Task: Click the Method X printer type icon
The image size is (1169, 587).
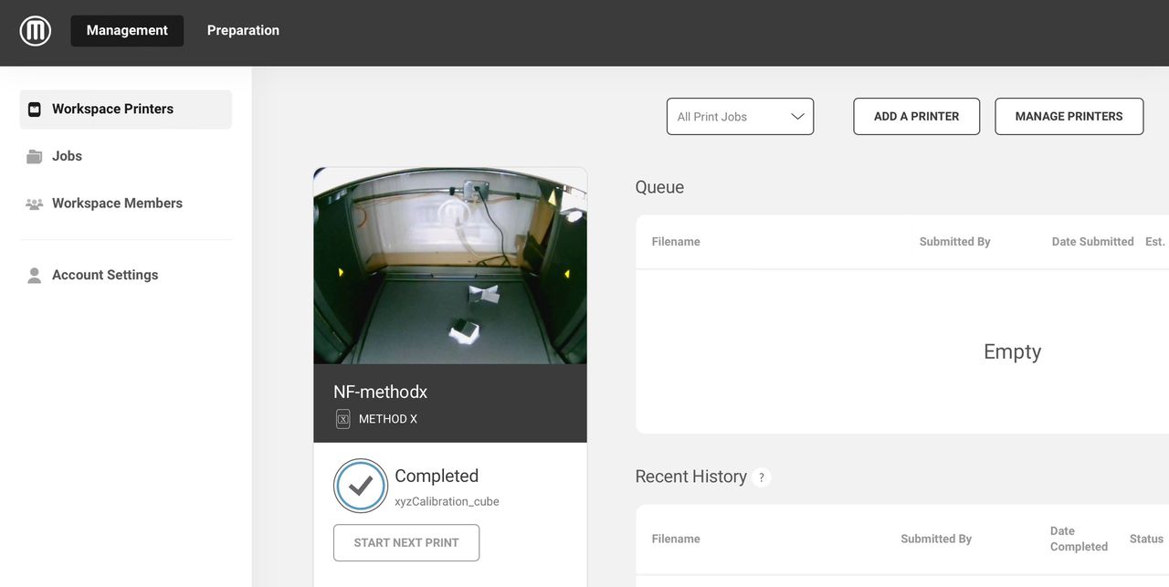Action: pyautogui.click(x=343, y=419)
